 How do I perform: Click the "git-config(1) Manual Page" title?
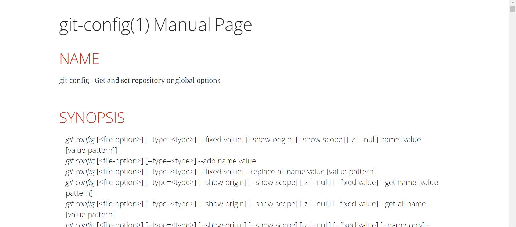(156, 25)
